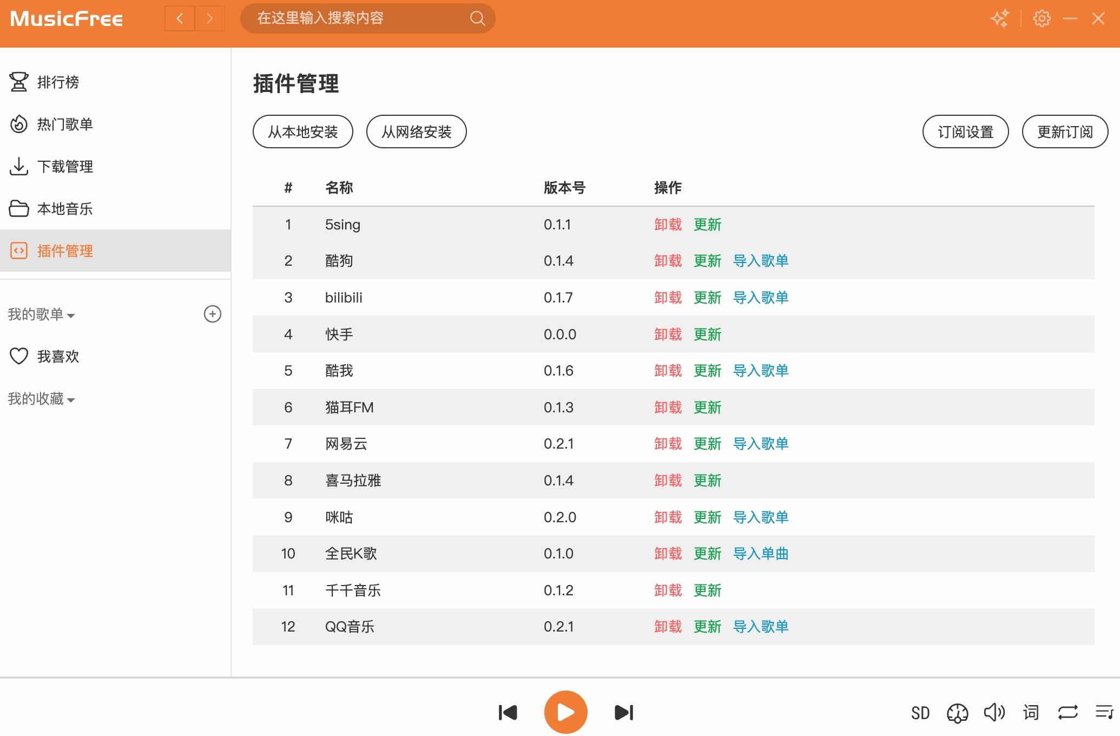The width and height of the screenshot is (1120, 736).
Task: Click 从本地安装 button
Action: (x=303, y=132)
